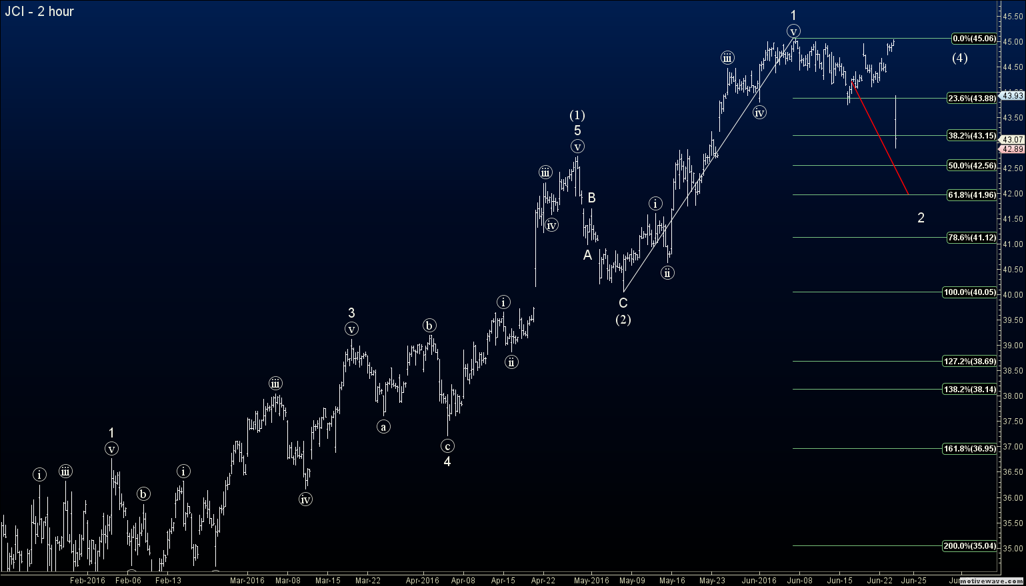
Task: Click the Apr-2016 date on time axis
Action: (x=423, y=580)
